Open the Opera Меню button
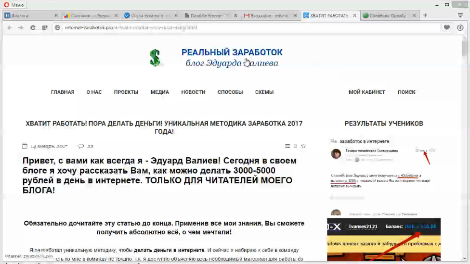The height and width of the screenshot is (264, 470). click(14, 5)
